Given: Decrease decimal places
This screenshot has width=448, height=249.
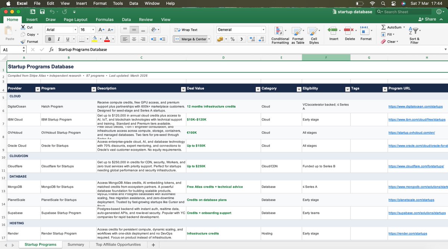Looking at the screenshot, I should pos(261,39).
